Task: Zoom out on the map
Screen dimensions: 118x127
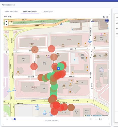Action: point(6,24)
